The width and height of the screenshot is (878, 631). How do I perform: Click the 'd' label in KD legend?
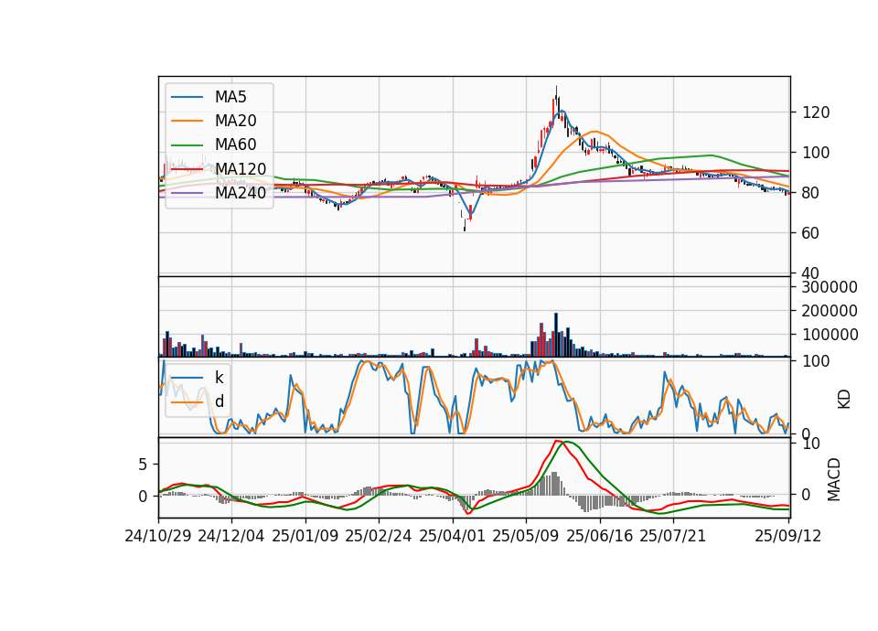pos(219,401)
